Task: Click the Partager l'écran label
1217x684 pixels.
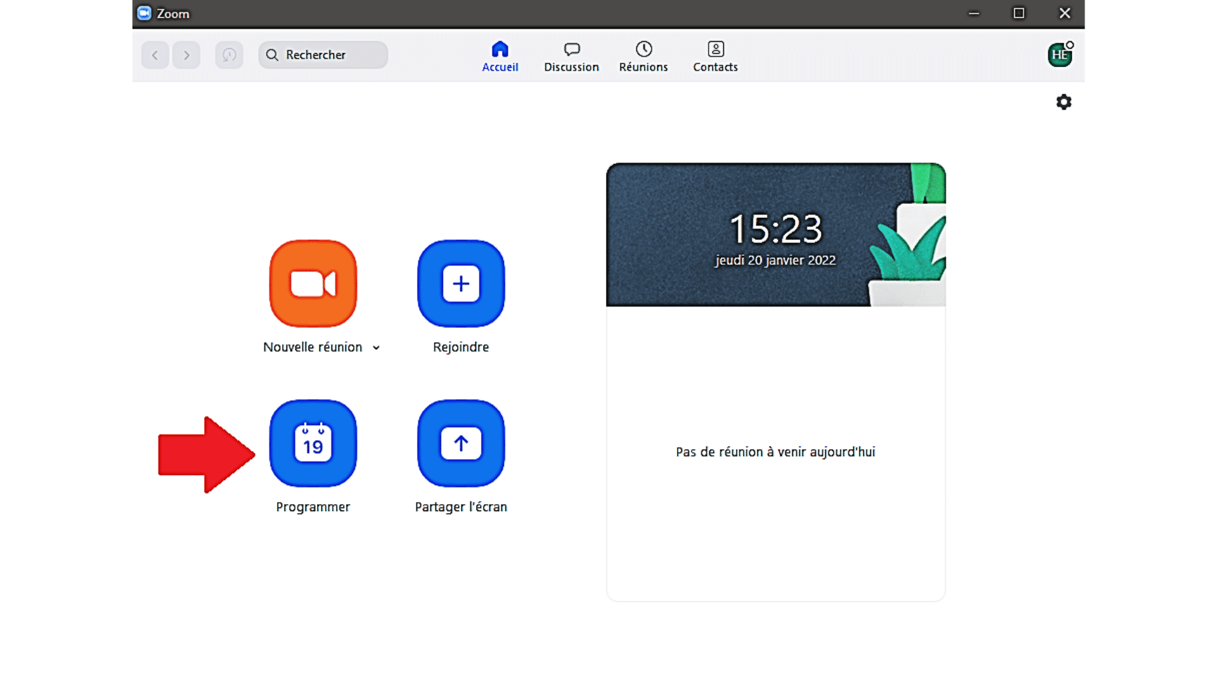Action: (461, 507)
